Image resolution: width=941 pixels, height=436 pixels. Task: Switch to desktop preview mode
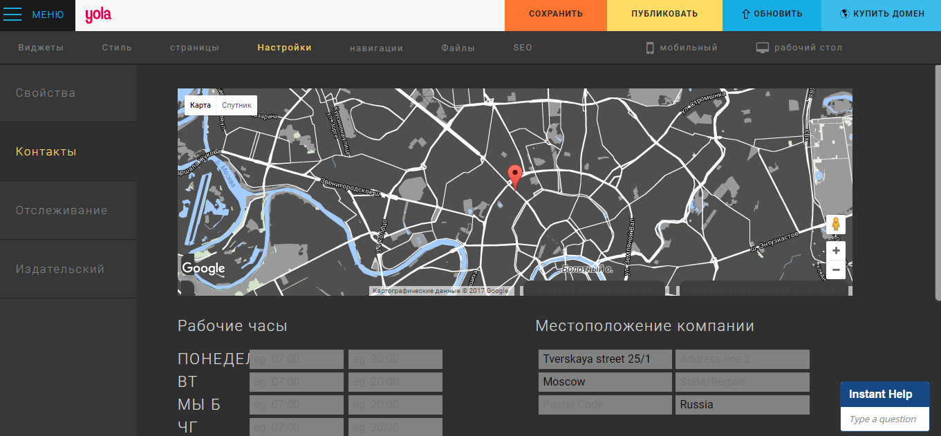(x=799, y=48)
